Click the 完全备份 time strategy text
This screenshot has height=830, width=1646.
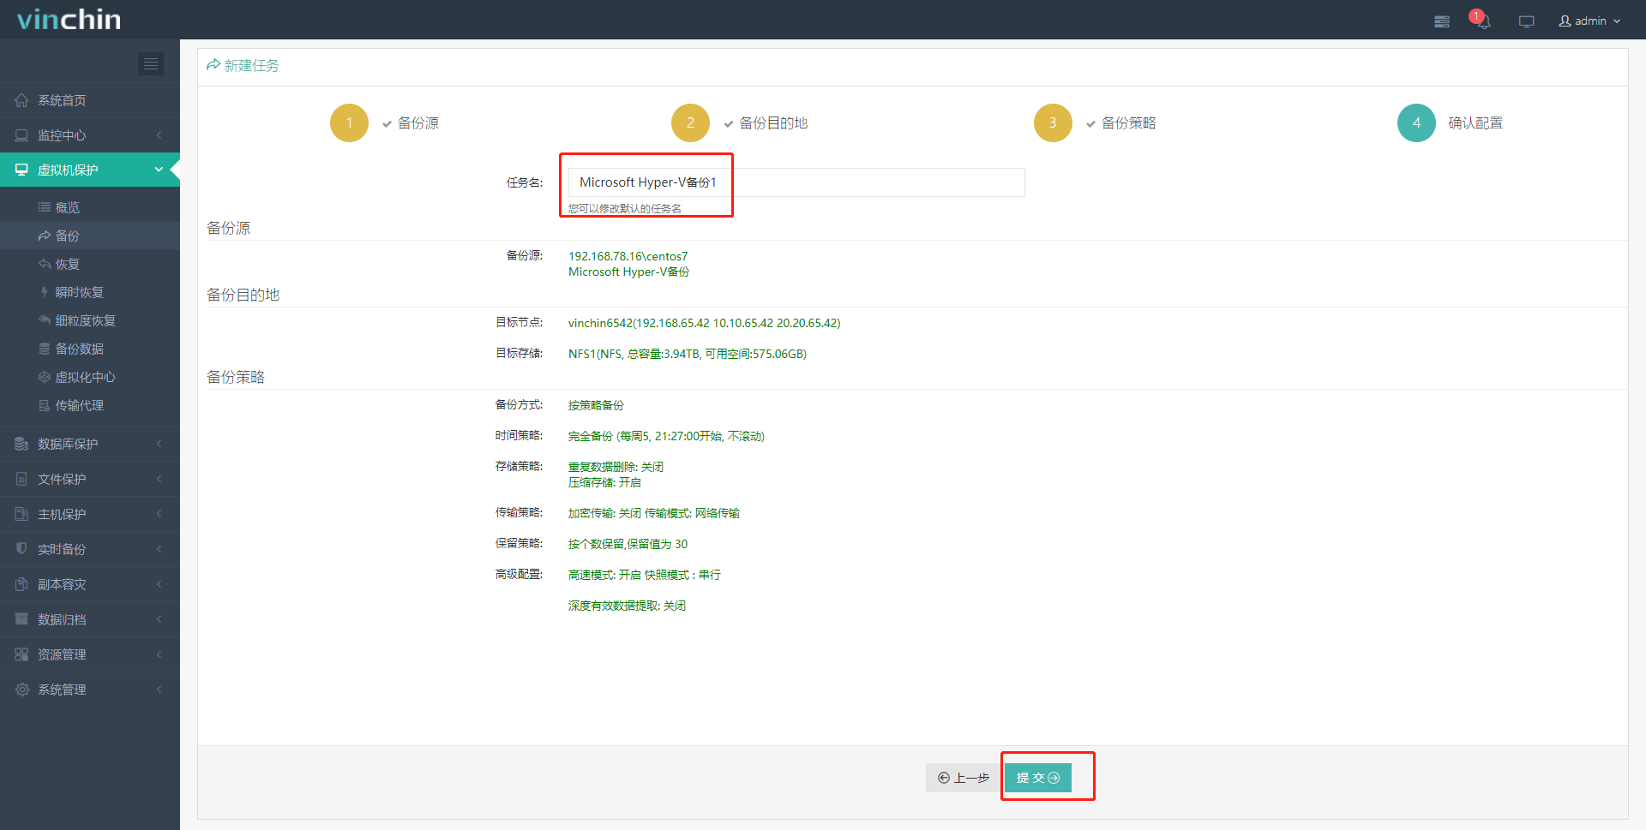(666, 436)
